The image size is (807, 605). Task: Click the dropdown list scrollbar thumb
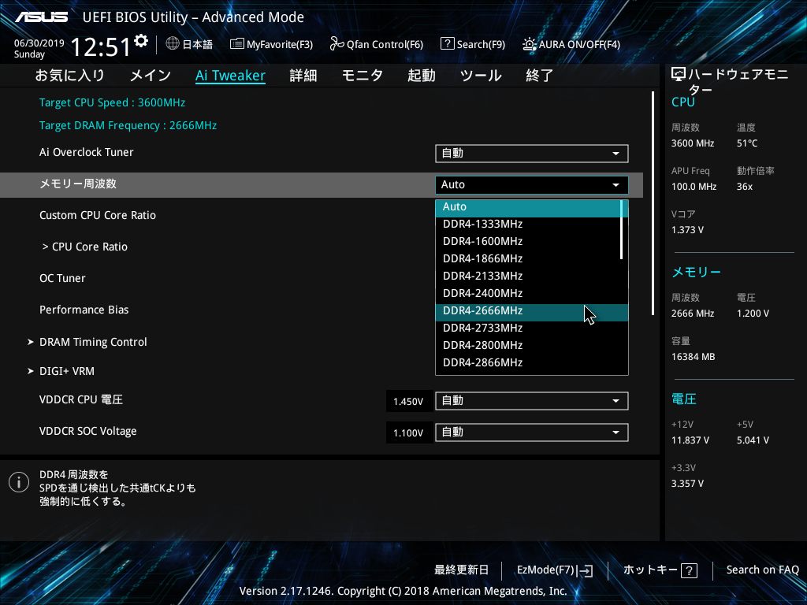[622, 229]
